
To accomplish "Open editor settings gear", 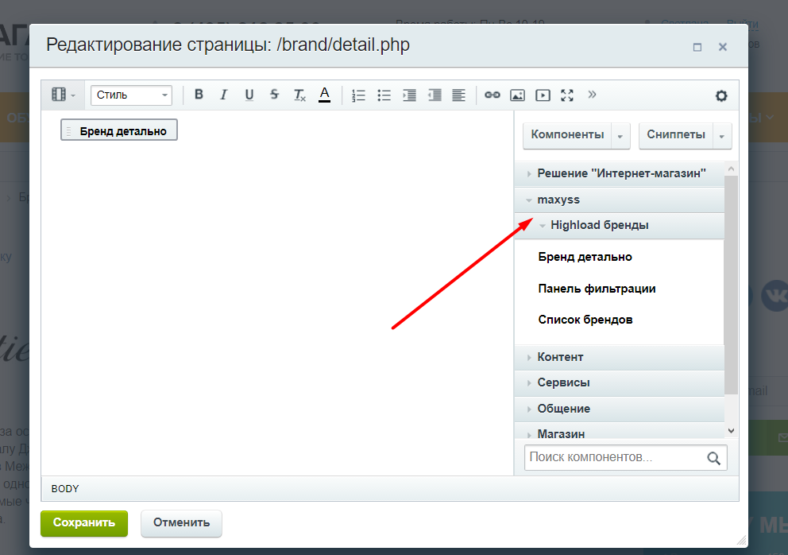I will (721, 95).
